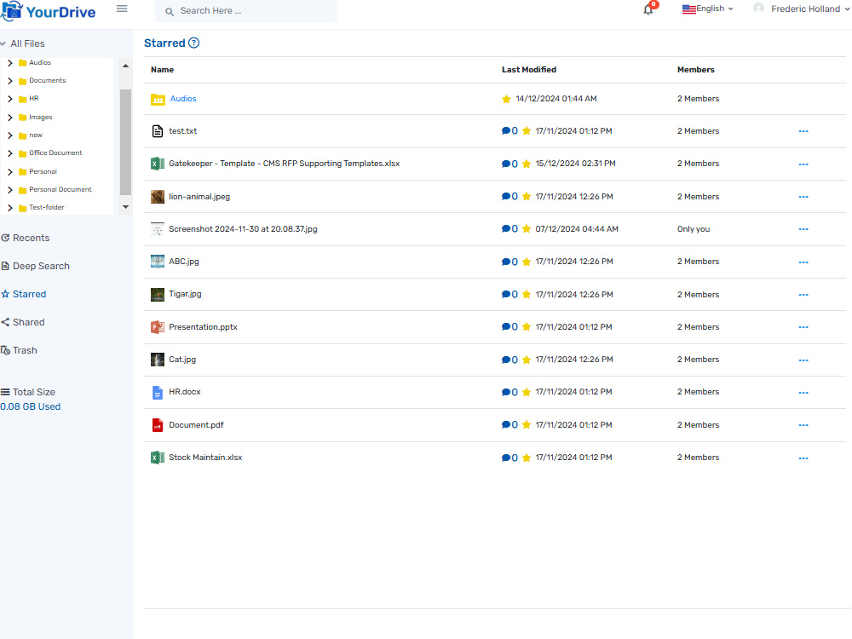This screenshot has height=639, width=852.
Task: Unstar test.txt
Action: (x=527, y=131)
